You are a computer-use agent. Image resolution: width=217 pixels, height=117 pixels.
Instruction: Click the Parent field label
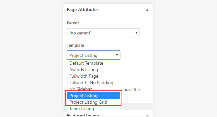73,23
